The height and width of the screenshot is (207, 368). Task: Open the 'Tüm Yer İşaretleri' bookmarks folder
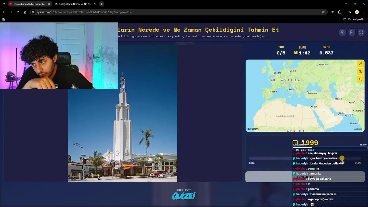pos(354,19)
